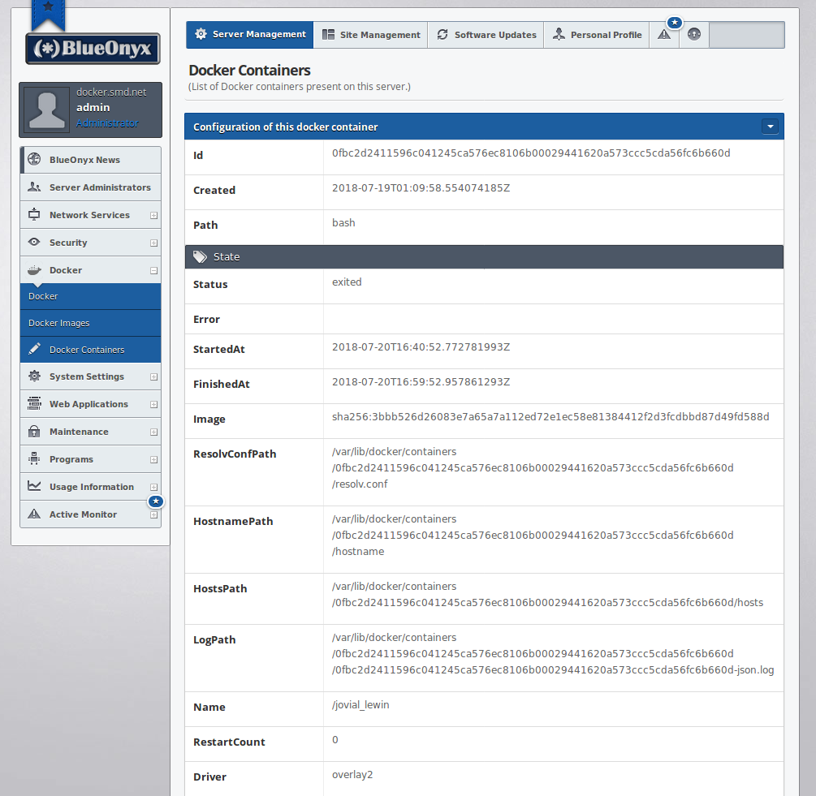Click the FinishedAt timestamp value

point(421,381)
